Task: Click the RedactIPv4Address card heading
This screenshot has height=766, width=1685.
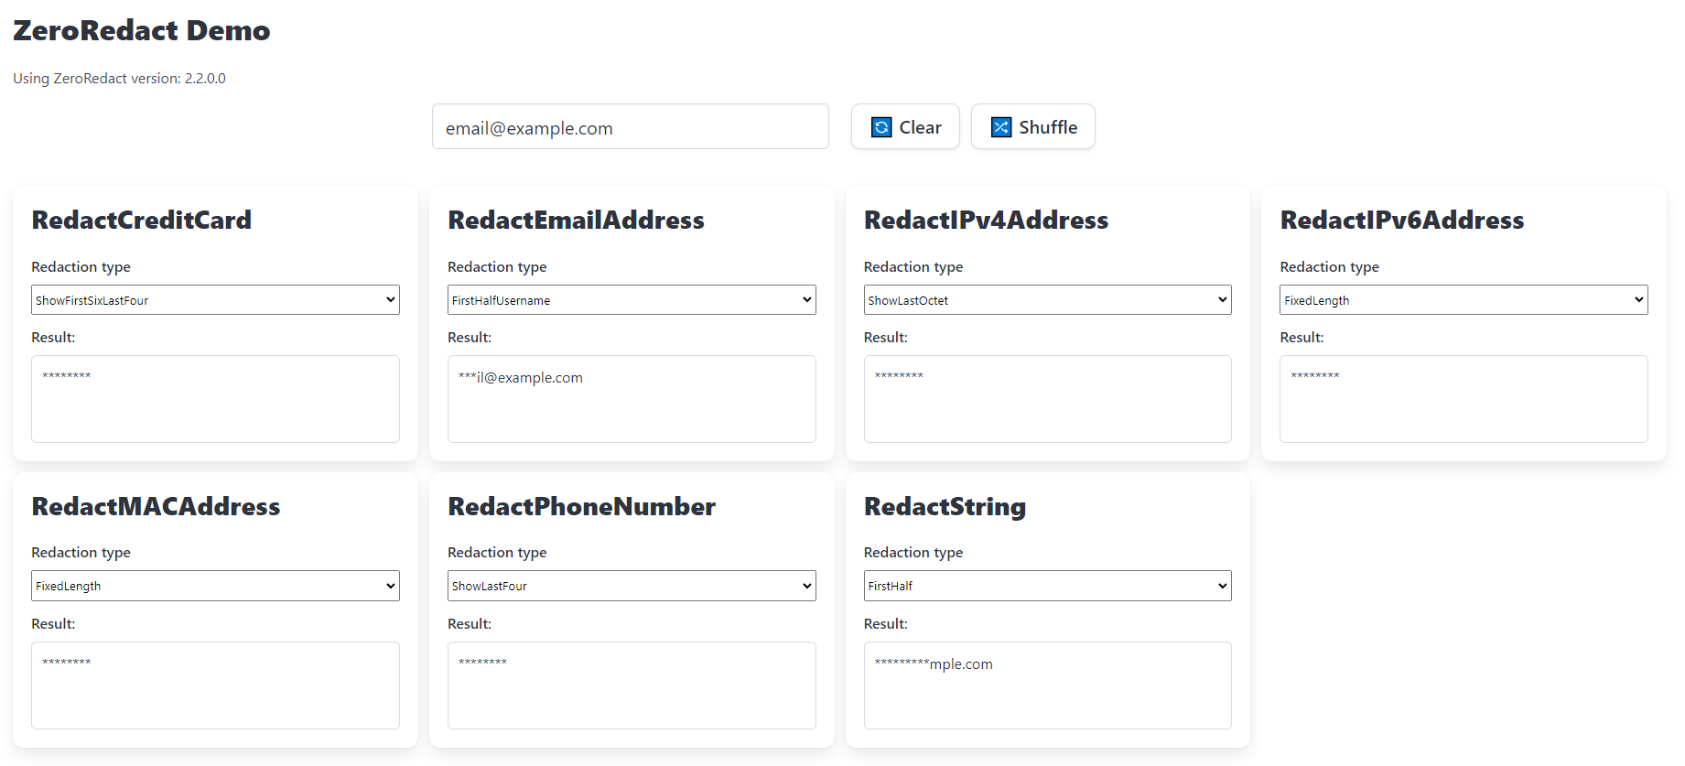Action: [986, 220]
